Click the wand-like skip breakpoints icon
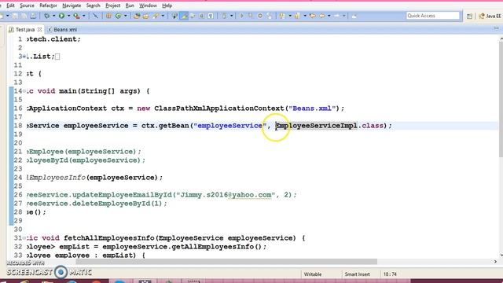This screenshot has height=283, width=503. (x=95, y=16)
